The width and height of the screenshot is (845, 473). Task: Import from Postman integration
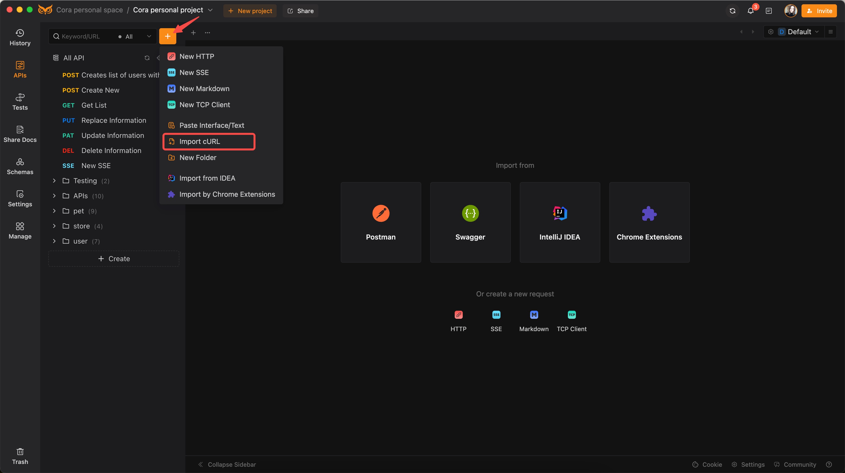pyautogui.click(x=381, y=222)
